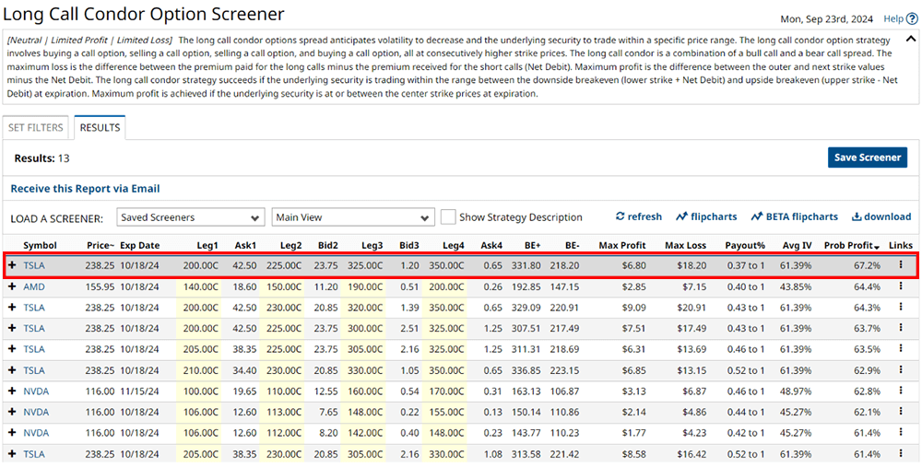This screenshot has width=922, height=467.
Task: Enable Show Strategy Description checkbox
Action: (448, 217)
